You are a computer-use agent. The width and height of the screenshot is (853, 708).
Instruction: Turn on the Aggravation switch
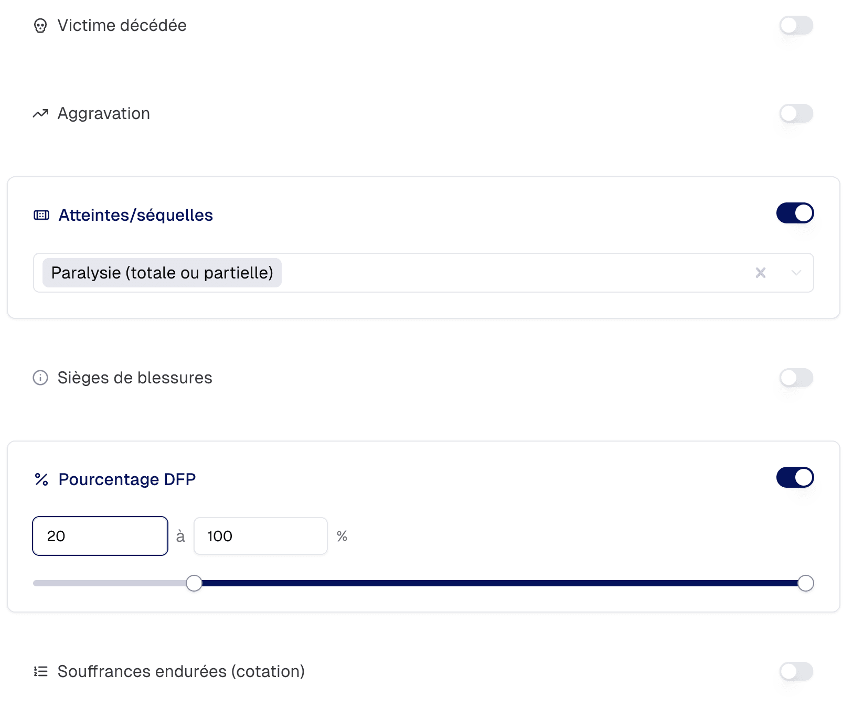point(796,113)
